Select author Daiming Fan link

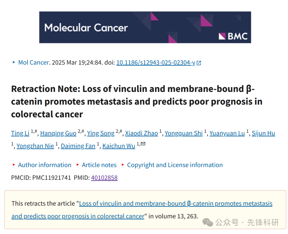(x=78, y=146)
